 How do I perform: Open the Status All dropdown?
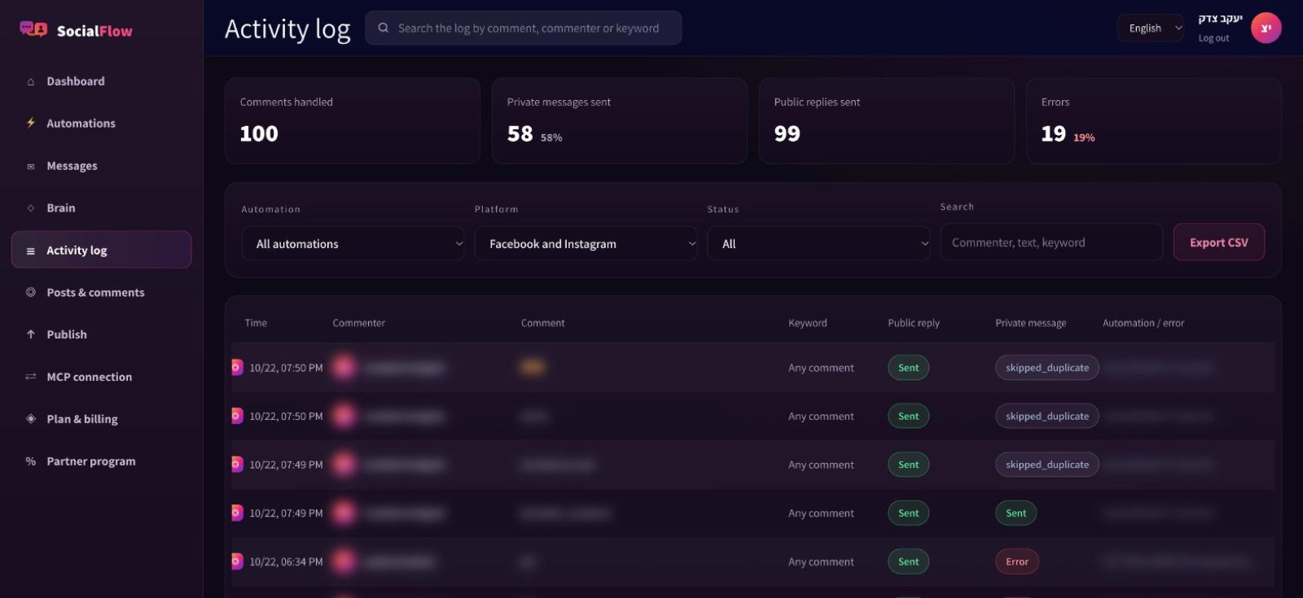(x=819, y=243)
